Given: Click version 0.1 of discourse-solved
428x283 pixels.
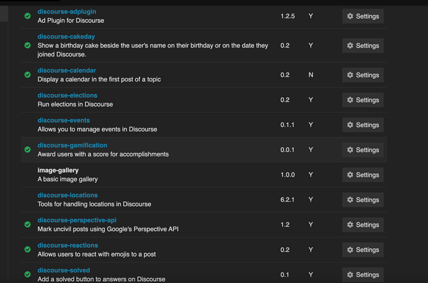Looking at the screenshot, I should (x=285, y=274).
